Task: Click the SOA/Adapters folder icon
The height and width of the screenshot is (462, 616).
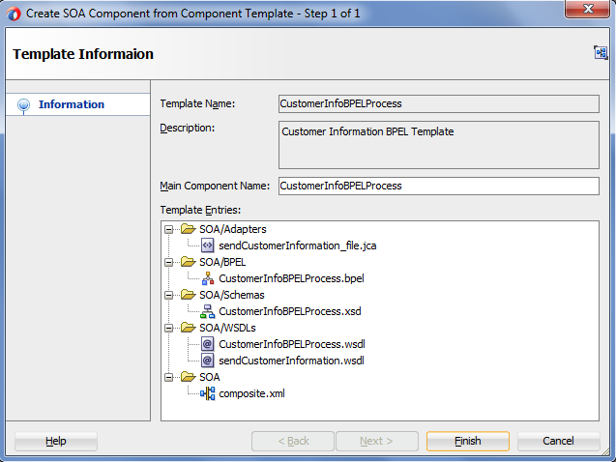Action: point(189,229)
